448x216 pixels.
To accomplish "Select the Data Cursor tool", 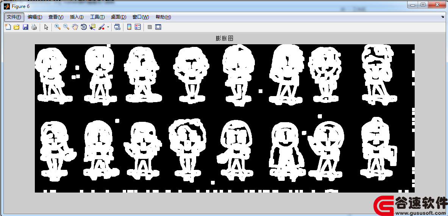I will (x=92, y=27).
